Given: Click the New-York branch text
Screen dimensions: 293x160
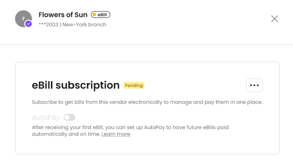Looking at the screenshot, I should [x=84, y=24].
